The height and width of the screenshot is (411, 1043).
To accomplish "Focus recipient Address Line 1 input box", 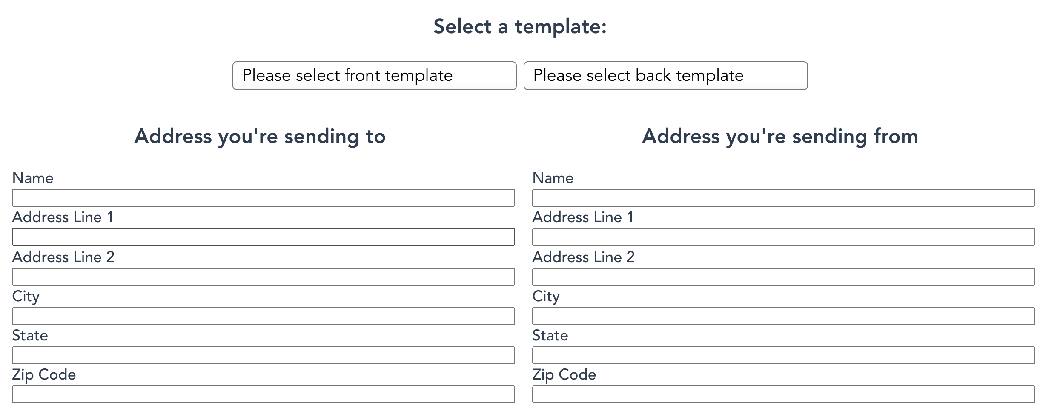I will (263, 237).
